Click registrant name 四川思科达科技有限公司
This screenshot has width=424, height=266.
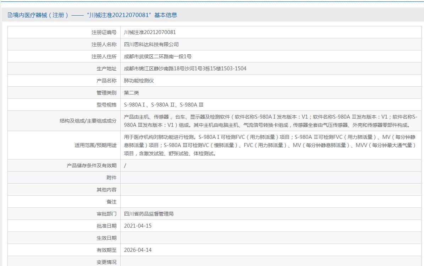[151, 44]
